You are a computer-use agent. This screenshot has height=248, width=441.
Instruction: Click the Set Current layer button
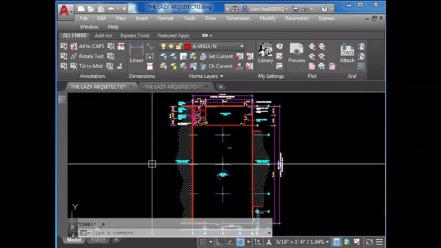click(x=216, y=56)
